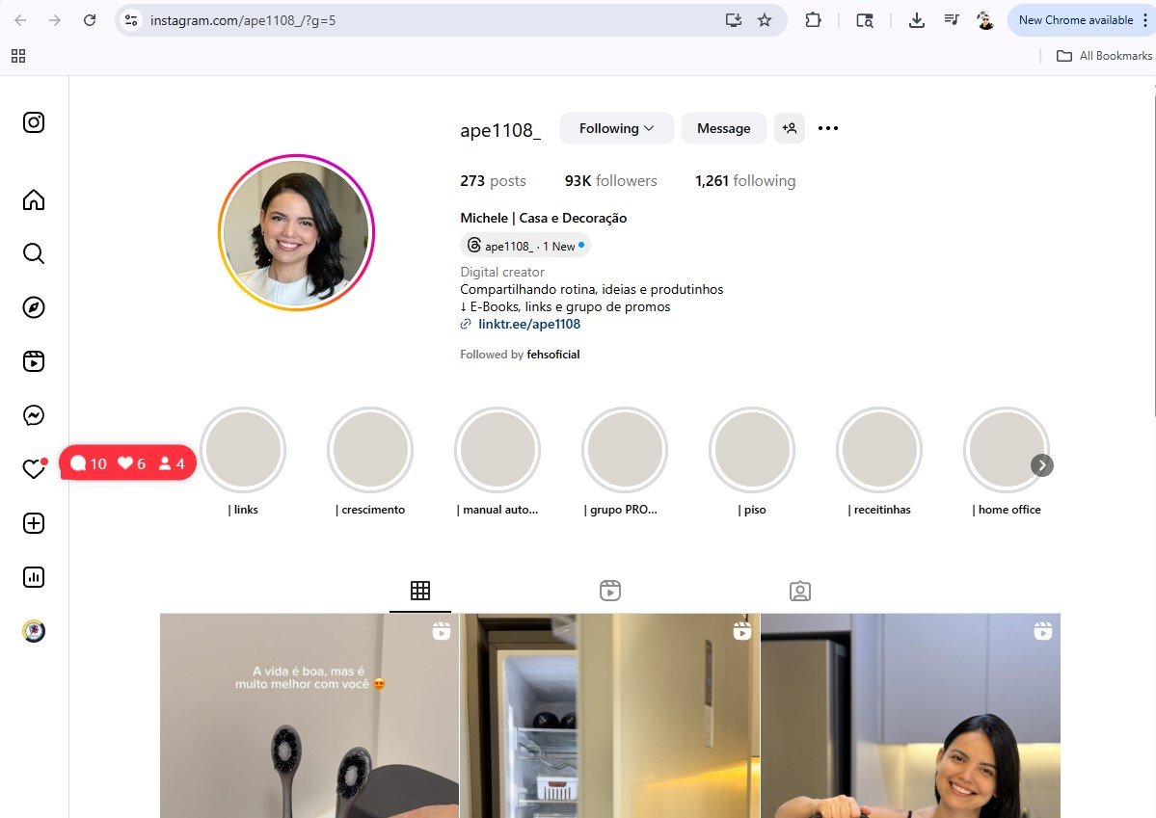Toggle the similar accounts suggestion button
Viewport: 1156px width, 818px height.
tap(790, 128)
